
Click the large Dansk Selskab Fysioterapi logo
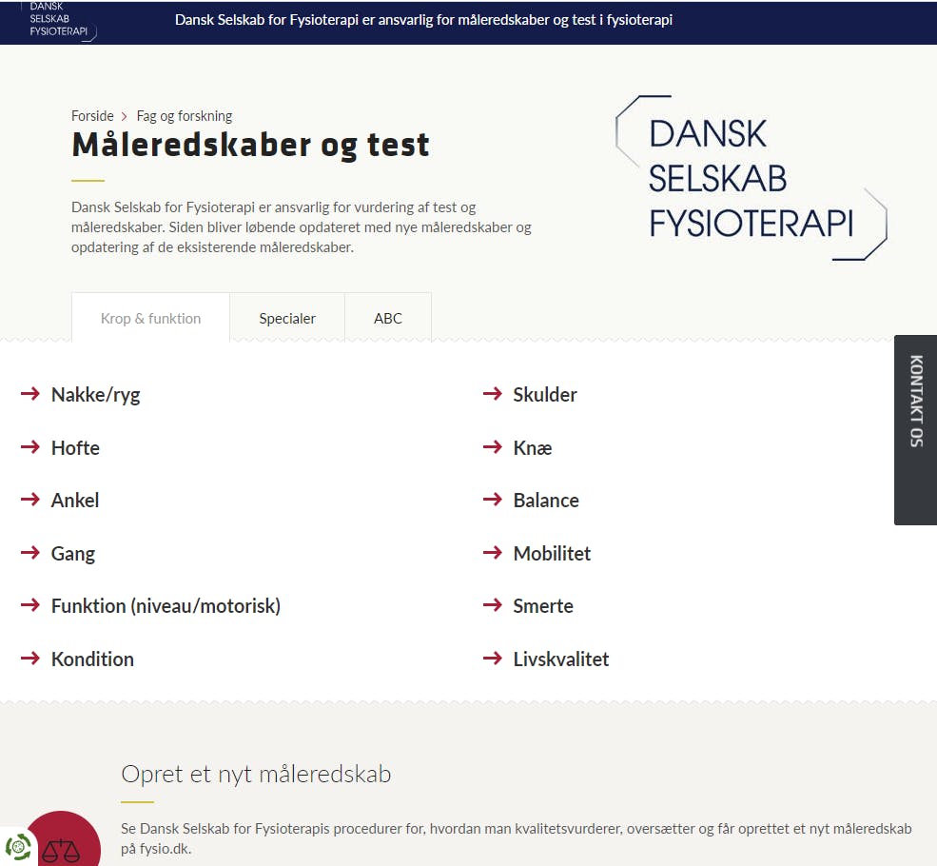click(x=752, y=178)
